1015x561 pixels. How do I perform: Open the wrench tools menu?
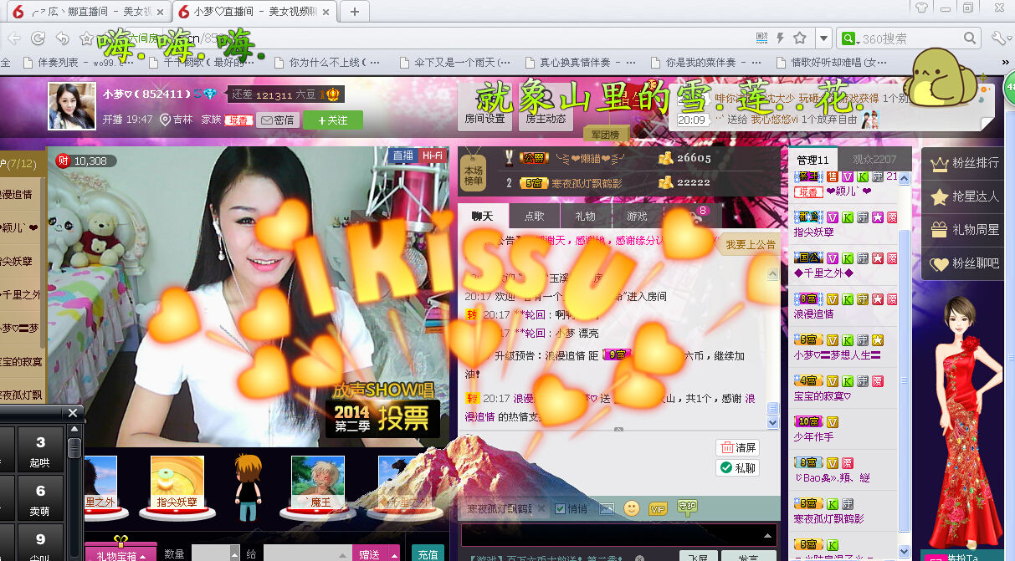[x=999, y=38]
